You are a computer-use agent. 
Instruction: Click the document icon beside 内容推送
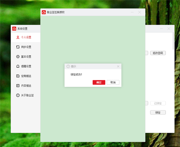pyautogui.click(x=18, y=86)
